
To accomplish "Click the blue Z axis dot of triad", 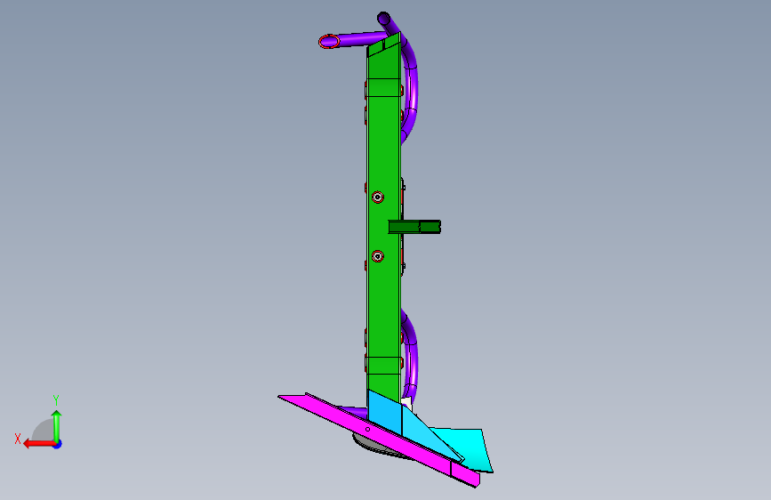I will [x=58, y=444].
